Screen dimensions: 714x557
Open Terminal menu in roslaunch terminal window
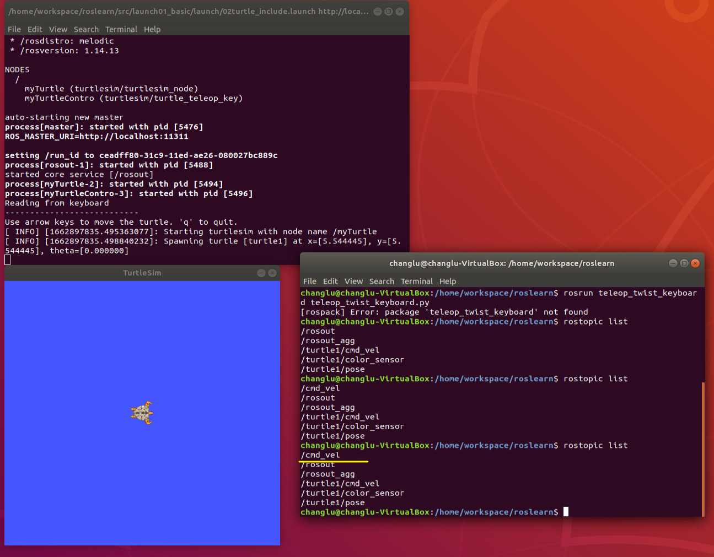[x=121, y=29]
